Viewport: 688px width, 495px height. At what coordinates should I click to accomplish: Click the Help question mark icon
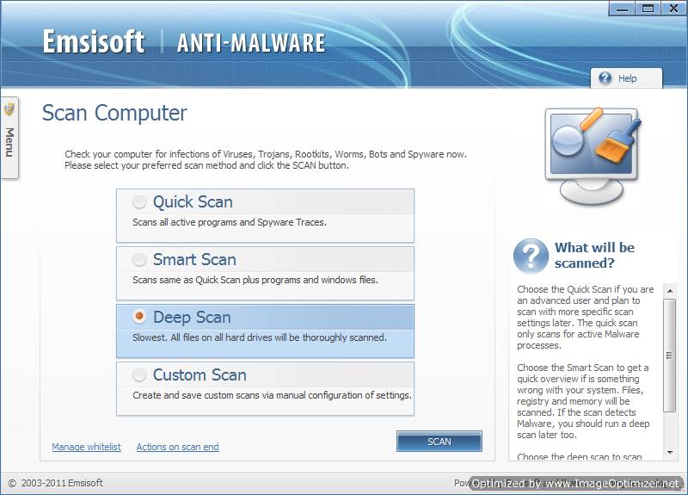coord(605,78)
